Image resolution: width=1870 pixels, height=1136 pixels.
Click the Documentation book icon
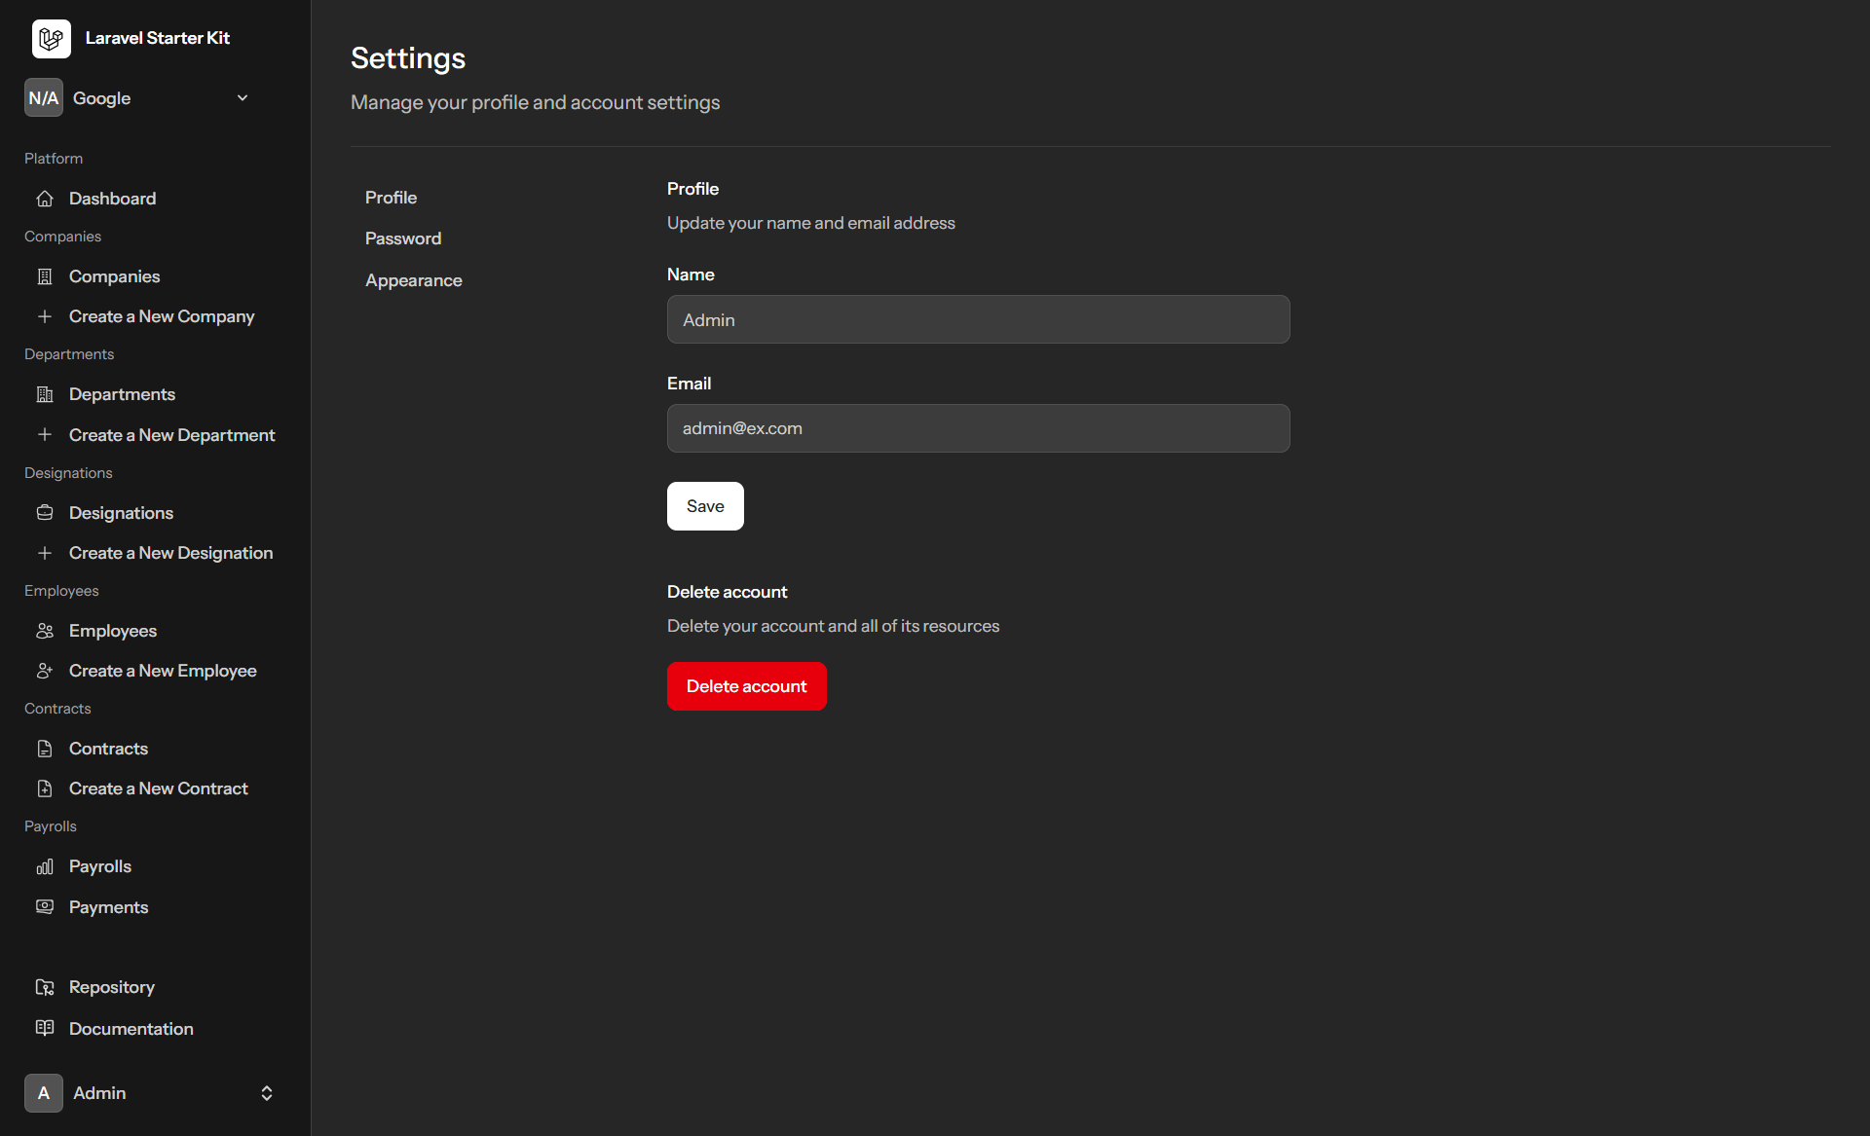[x=45, y=1028]
